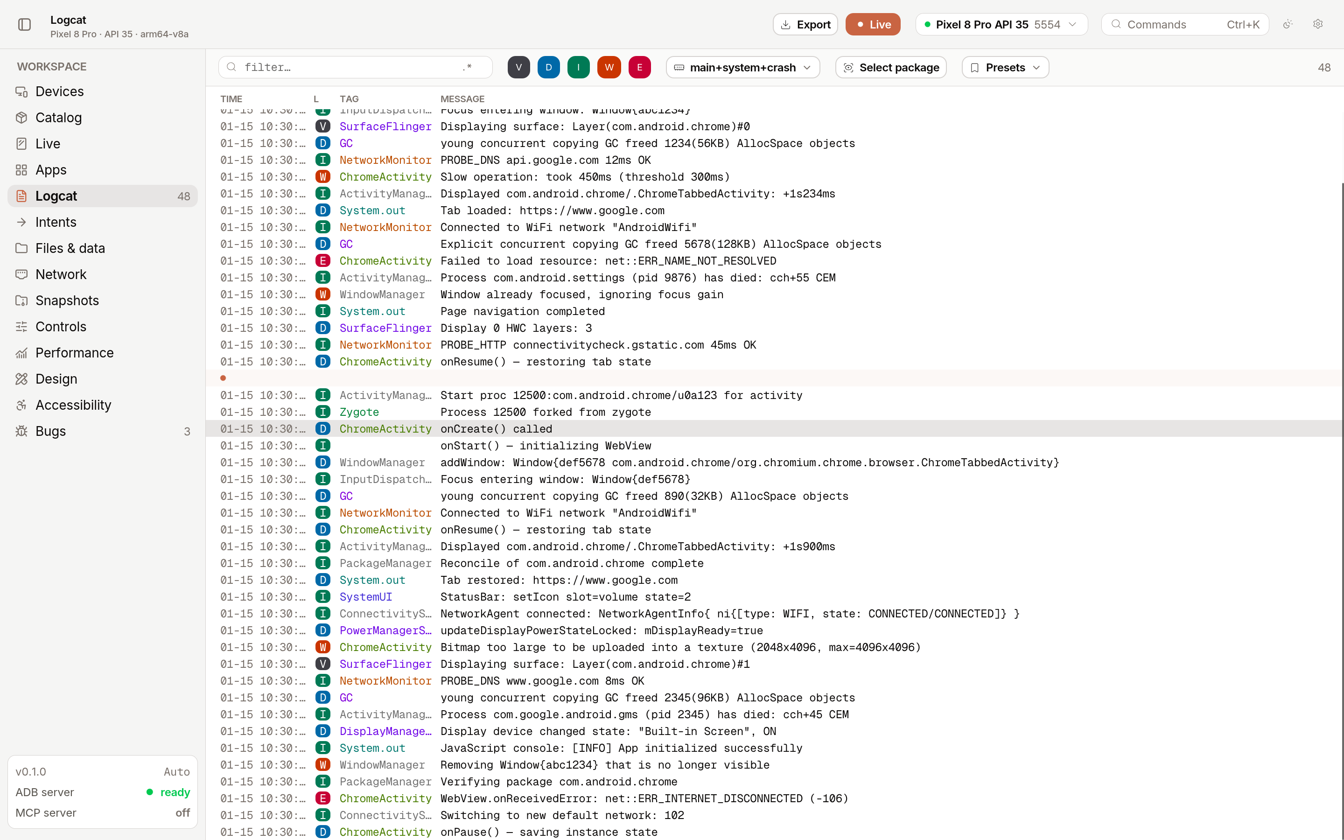Toggle the dark mode theme icon
The image size is (1344, 840).
pos(1288,24)
